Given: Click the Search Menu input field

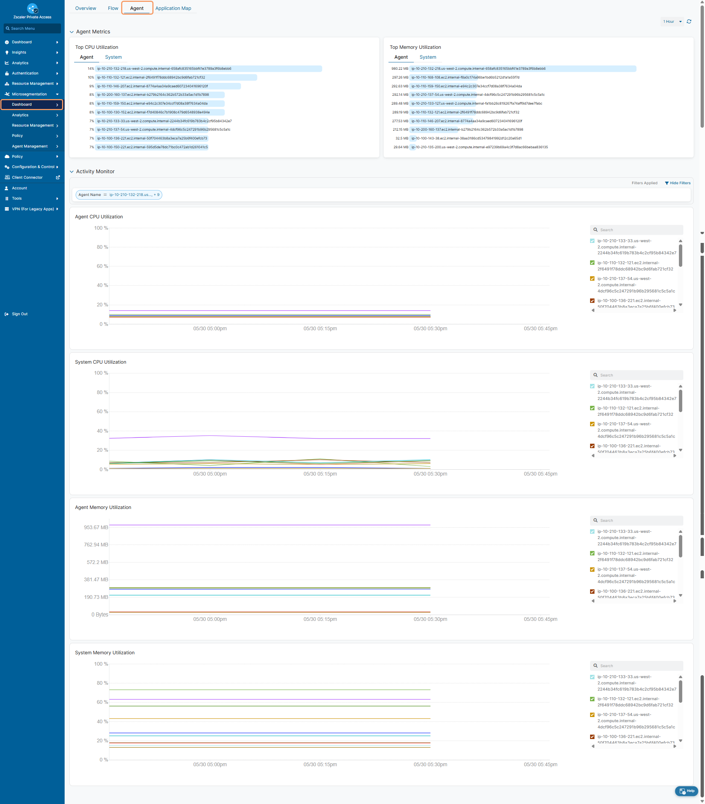Looking at the screenshot, I should (x=32, y=28).
